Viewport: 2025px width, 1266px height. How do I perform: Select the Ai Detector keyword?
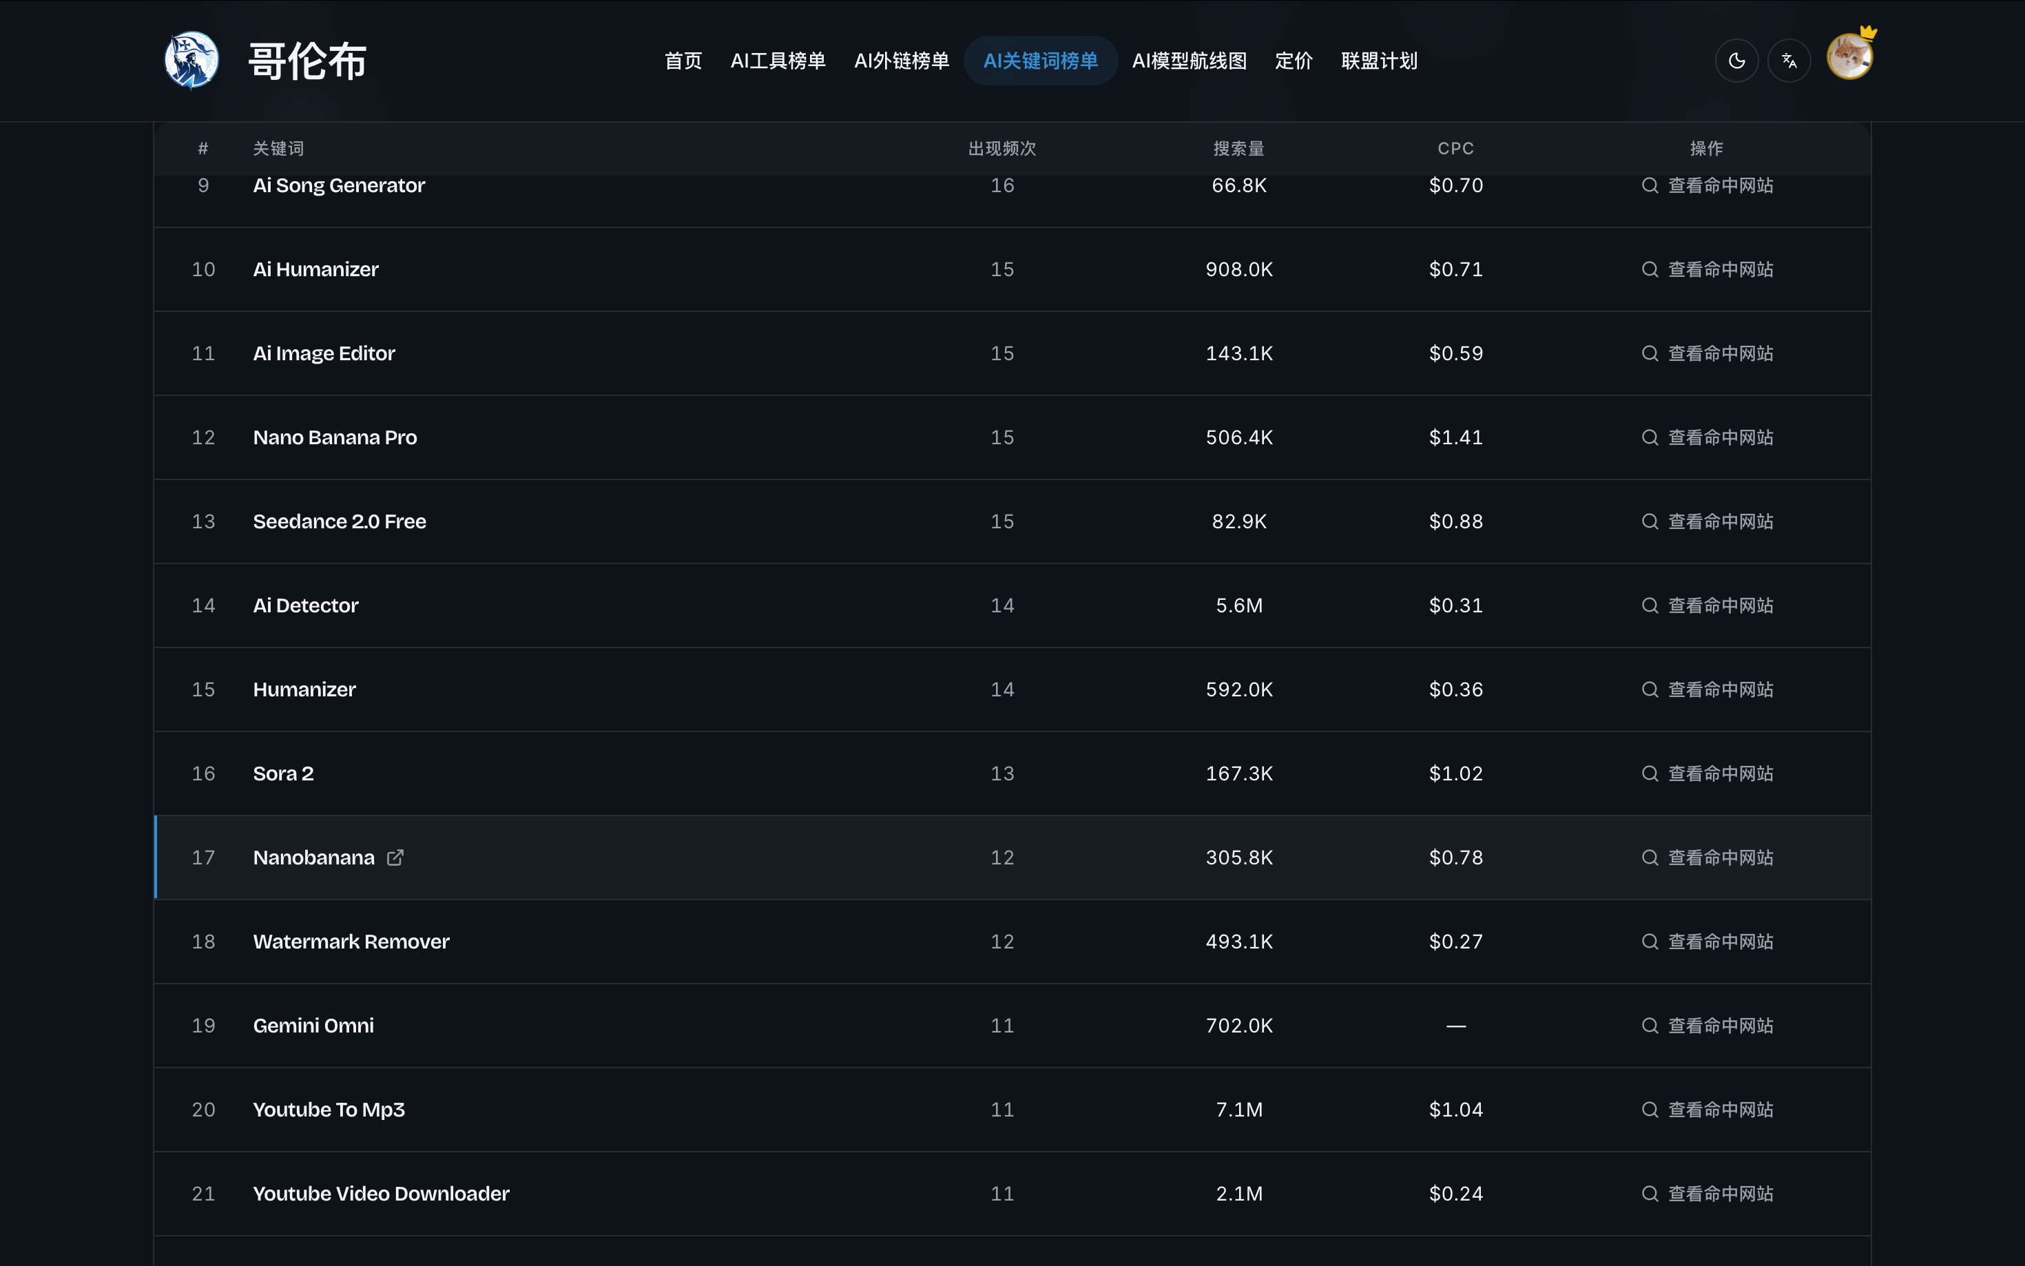306,605
